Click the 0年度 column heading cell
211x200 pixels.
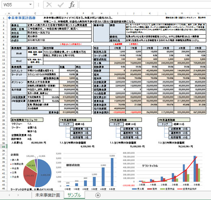[117, 48]
